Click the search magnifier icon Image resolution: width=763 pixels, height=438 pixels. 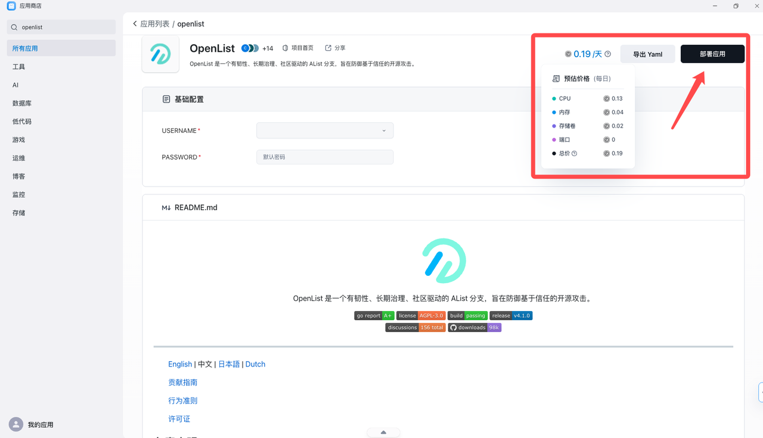(14, 27)
